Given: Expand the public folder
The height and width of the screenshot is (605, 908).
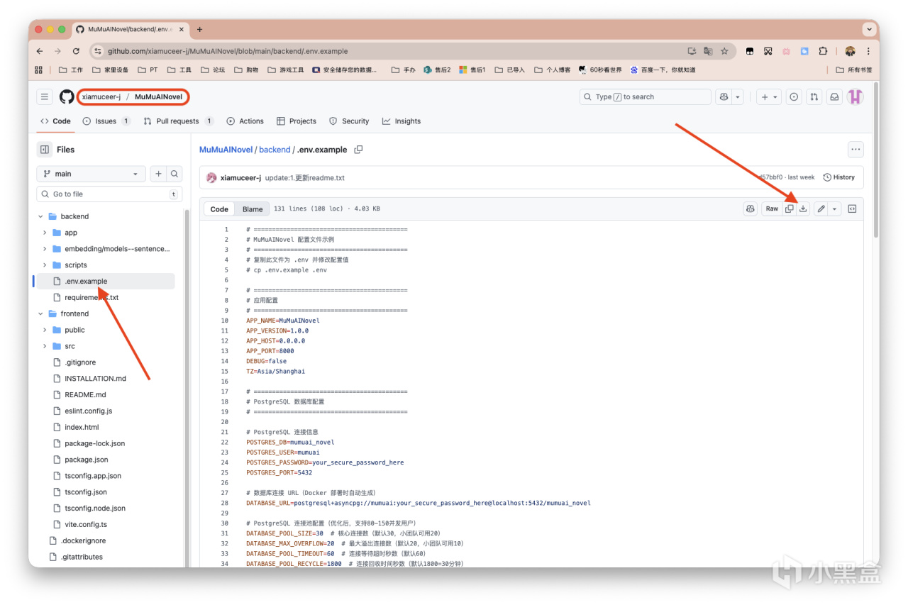Looking at the screenshot, I should tap(45, 330).
